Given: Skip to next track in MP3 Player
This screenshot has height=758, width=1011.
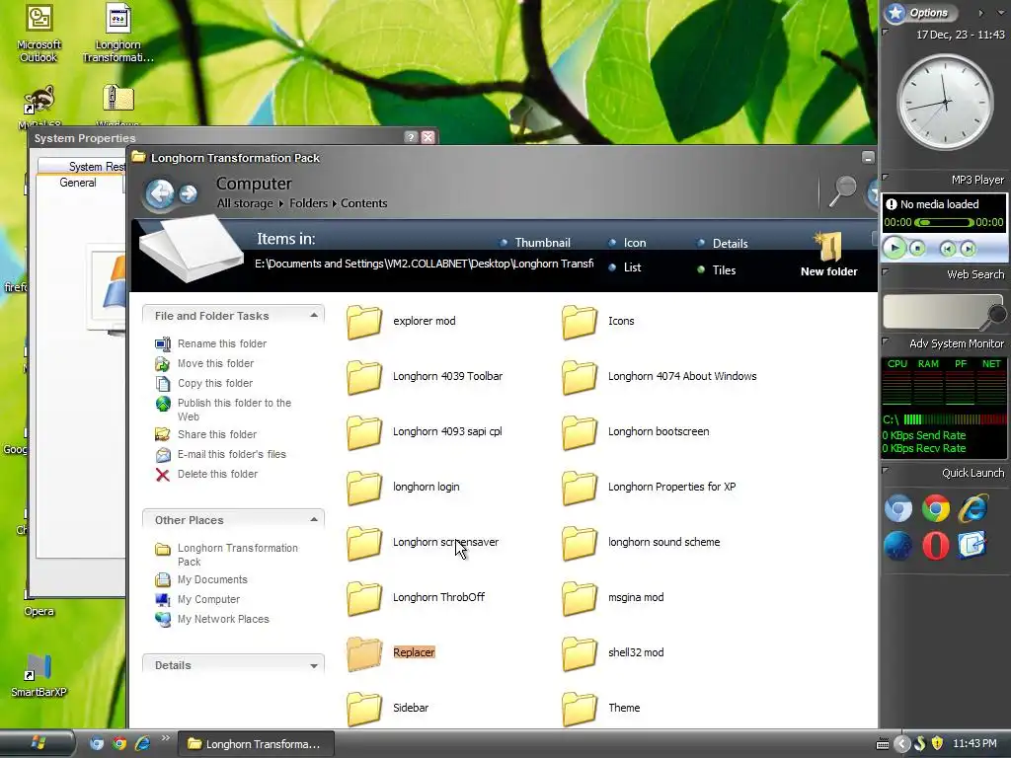Looking at the screenshot, I should click(968, 248).
